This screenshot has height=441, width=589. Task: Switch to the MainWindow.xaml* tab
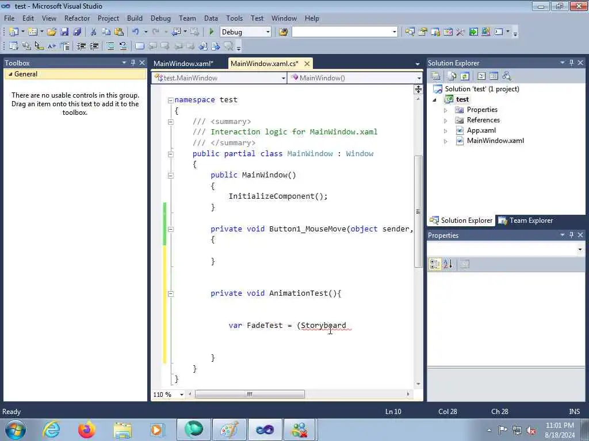point(183,63)
